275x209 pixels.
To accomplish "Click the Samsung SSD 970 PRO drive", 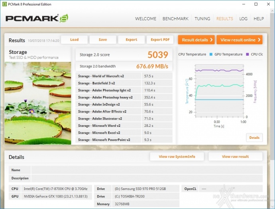I will tap(140, 189).
